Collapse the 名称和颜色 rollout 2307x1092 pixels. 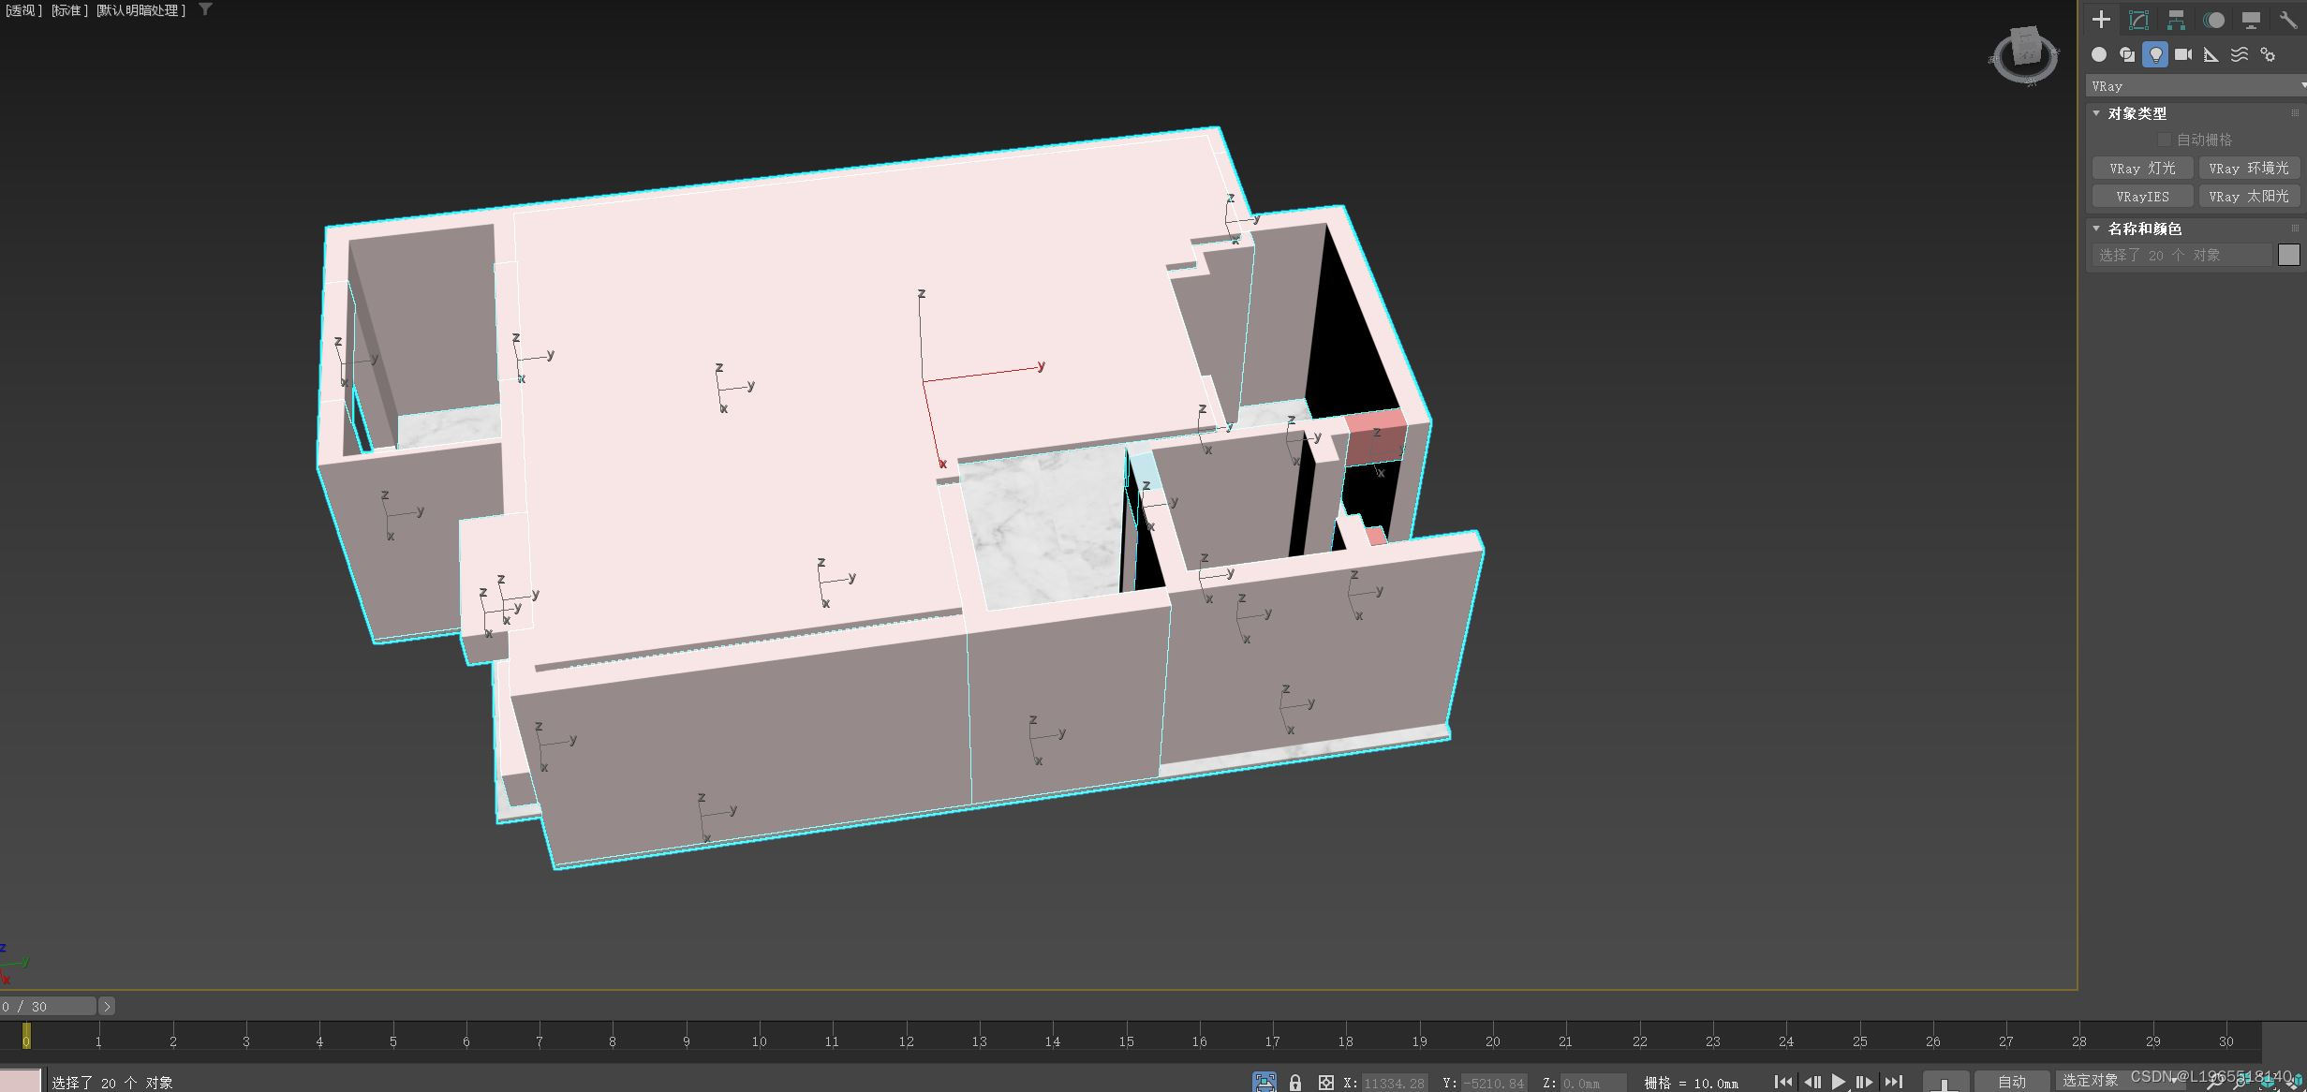[x=2144, y=229]
